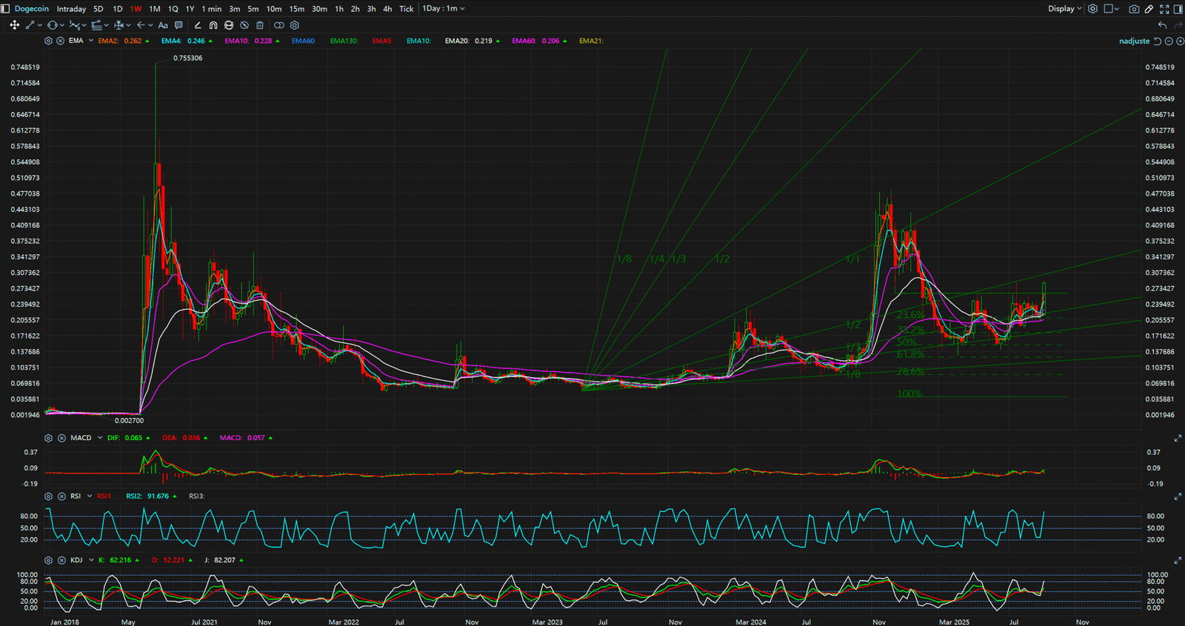
Task: Switch to the 1Y timeframe
Action: pos(190,9)
